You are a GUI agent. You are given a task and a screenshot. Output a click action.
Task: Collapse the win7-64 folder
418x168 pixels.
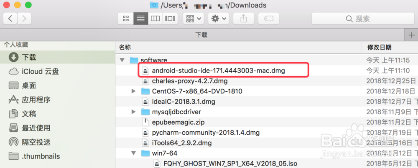click(134, 153)
